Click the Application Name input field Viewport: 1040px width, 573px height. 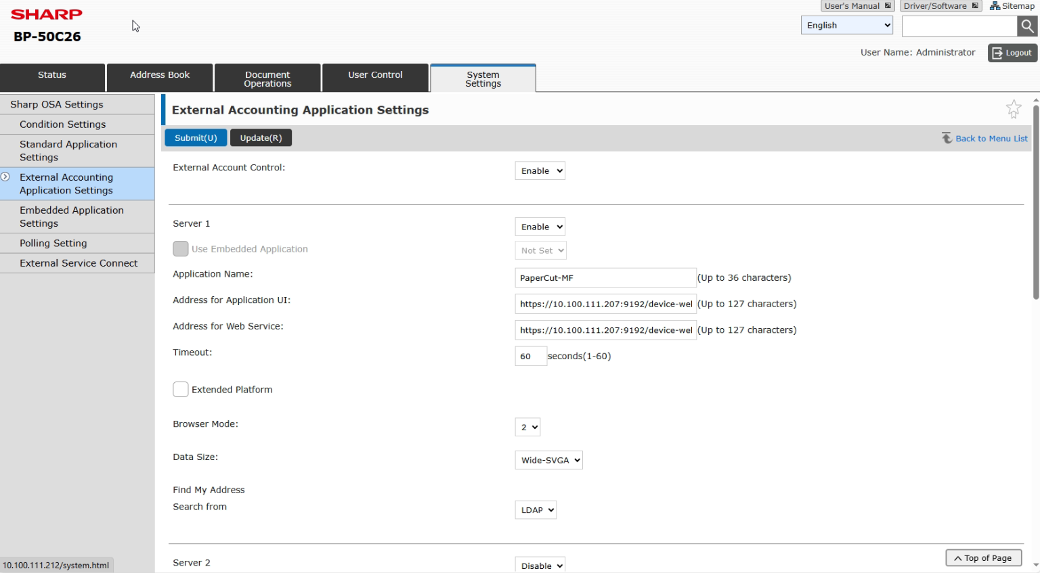coord(605,278)
